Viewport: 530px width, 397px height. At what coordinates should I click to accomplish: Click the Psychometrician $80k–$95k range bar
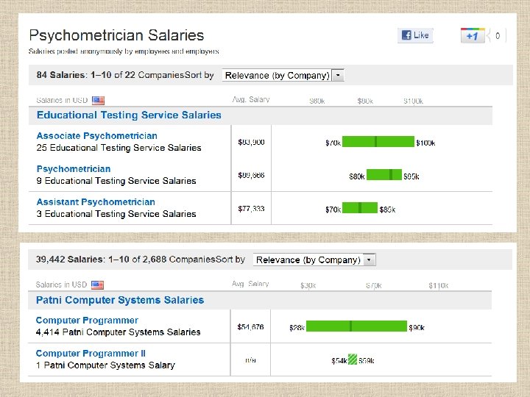coord(384,175)
